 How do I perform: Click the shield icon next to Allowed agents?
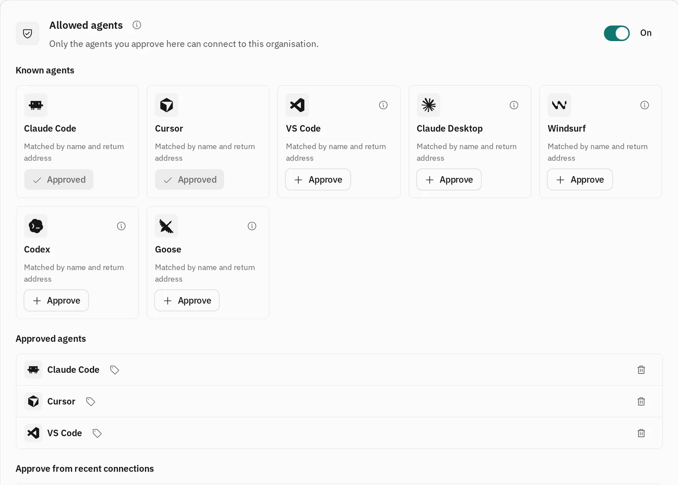(28, 33)
